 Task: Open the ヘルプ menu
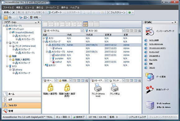(x=74, y=7)
